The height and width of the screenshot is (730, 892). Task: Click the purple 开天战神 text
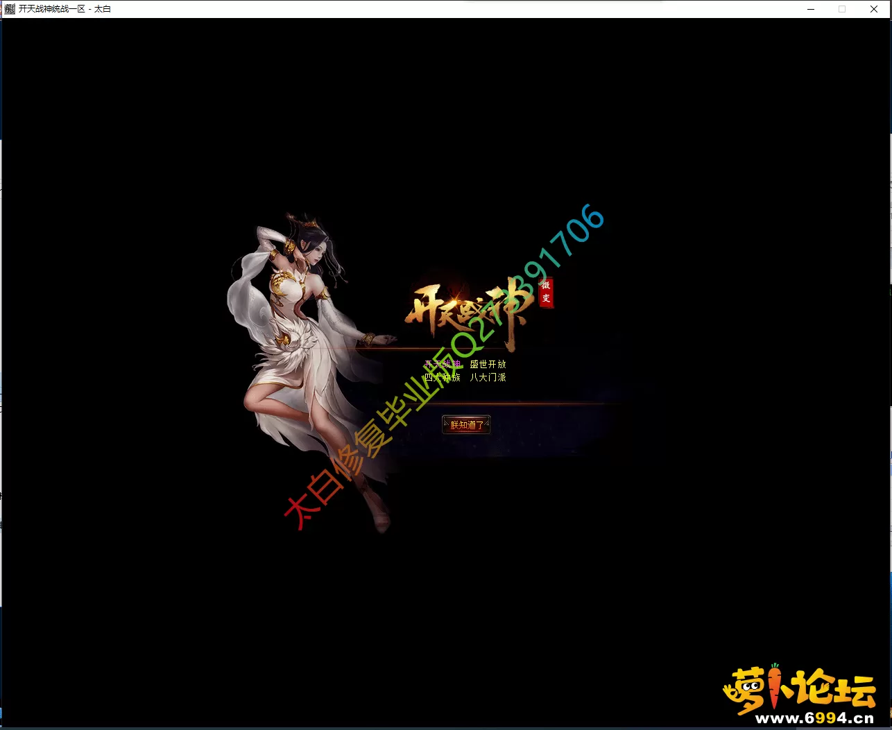[443, 364]
